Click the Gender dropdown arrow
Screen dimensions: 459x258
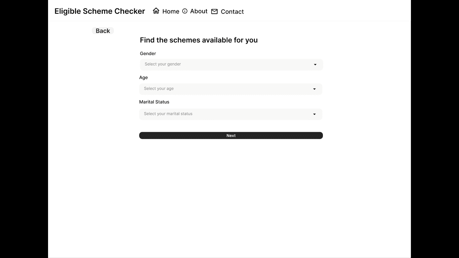(315, 64)
